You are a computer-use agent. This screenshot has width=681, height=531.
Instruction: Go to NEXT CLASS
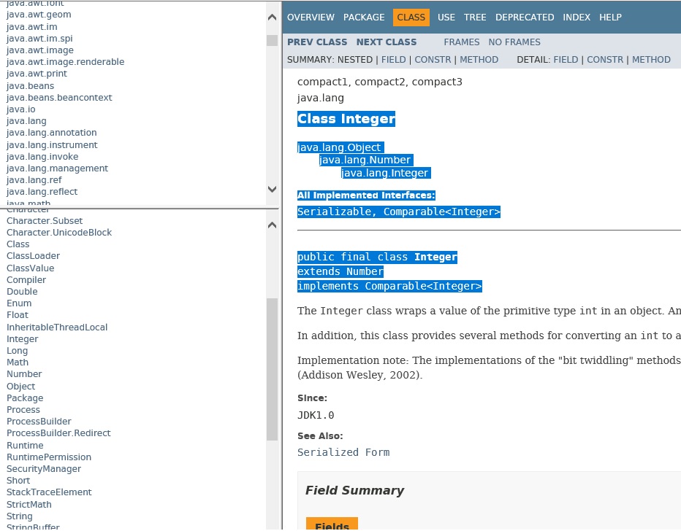(387, 42)
